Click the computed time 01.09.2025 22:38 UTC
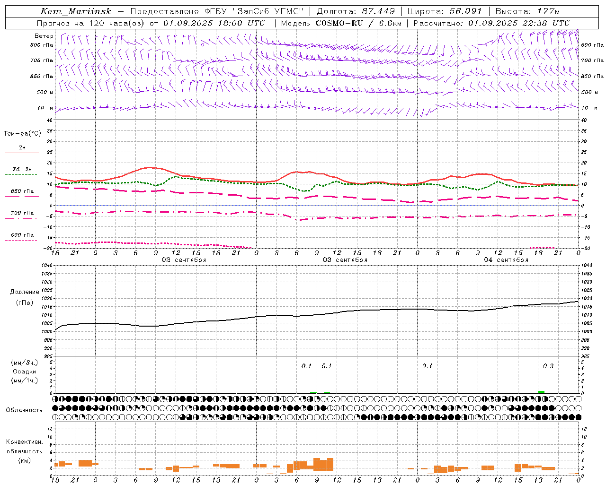Image resolution: width=606 pixels, height=484 pixels. pyautogui.click(x=519, y=23)
